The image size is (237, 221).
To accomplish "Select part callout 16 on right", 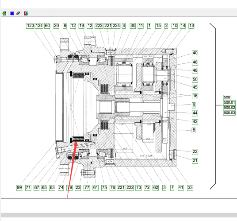I will tap(195, 96).
